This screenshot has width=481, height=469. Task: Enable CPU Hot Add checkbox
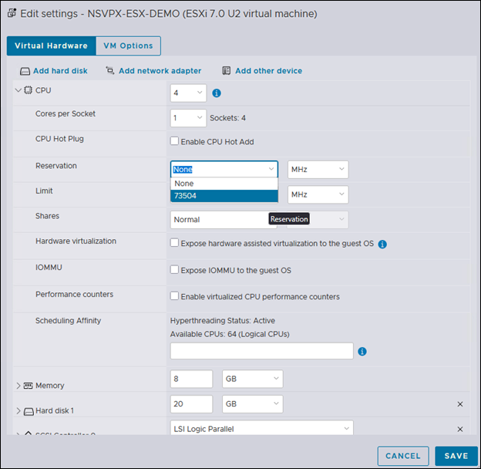pyautogui.click(x=174, y=141)
